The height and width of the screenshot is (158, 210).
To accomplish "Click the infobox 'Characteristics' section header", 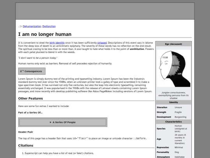I will 173,122.
